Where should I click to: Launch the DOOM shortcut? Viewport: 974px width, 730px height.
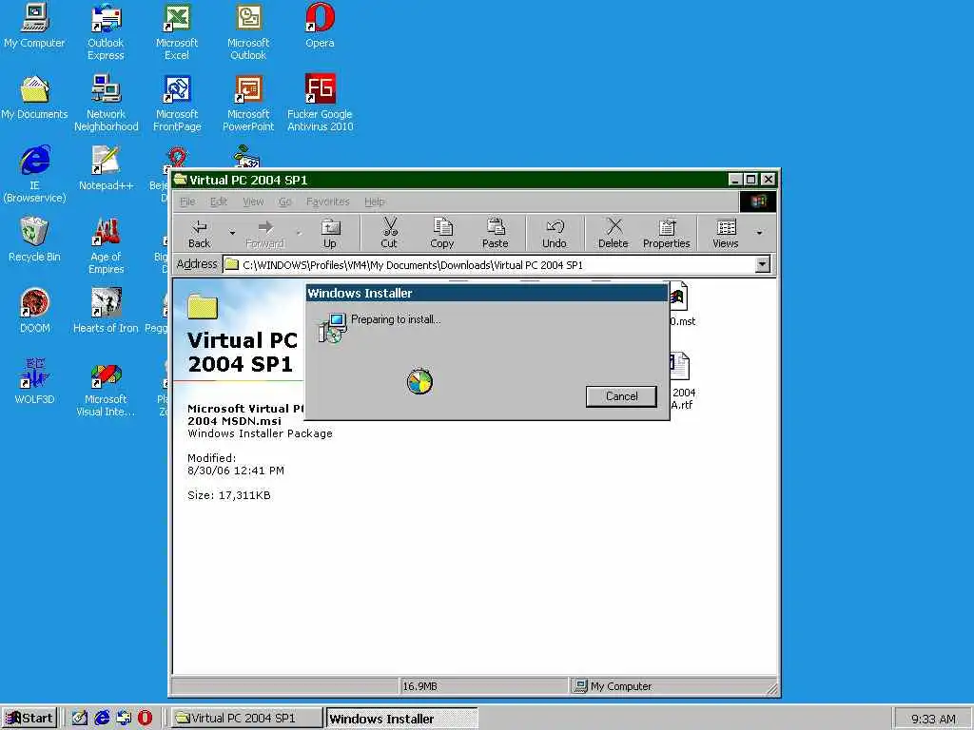pos(34,312)
